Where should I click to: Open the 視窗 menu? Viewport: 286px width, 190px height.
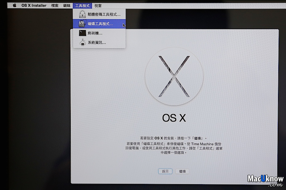(98, 6)
